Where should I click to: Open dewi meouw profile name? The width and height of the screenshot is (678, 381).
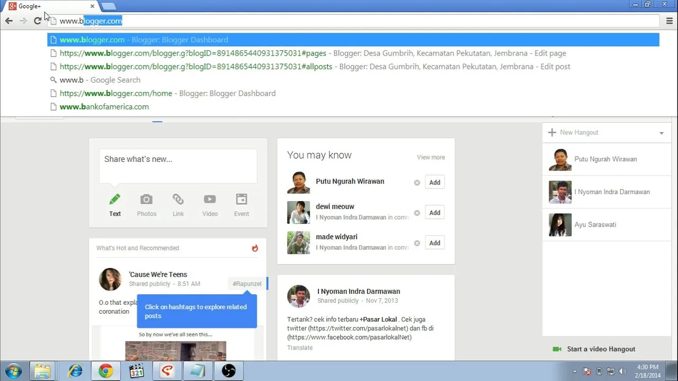(x=335, y=206)
